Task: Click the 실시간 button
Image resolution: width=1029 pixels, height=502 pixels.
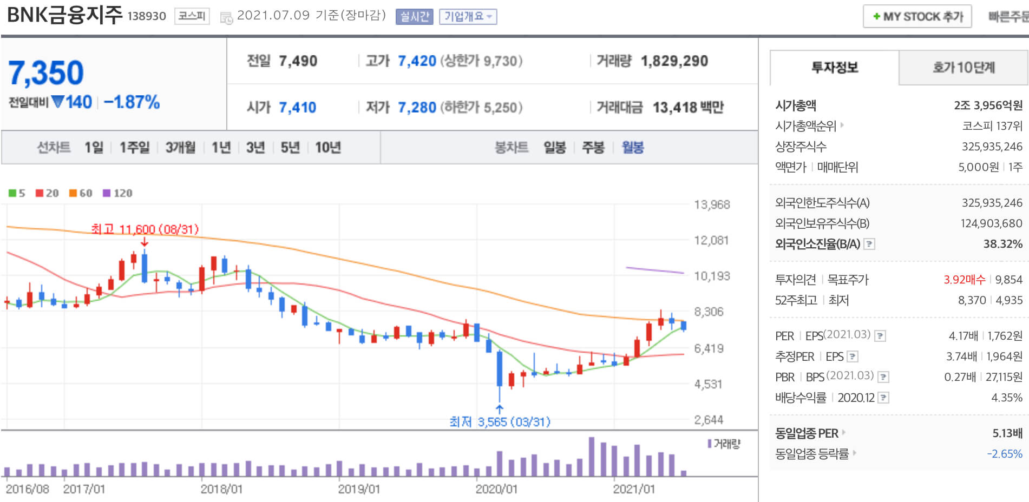Action: pos(415,17)
